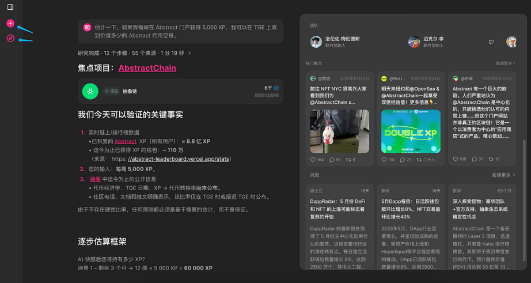Image resolution: width=531 pixels, height=283 pixels.
Task: Click retweet icon showing 16 retweets
Action: click(491, 159)
